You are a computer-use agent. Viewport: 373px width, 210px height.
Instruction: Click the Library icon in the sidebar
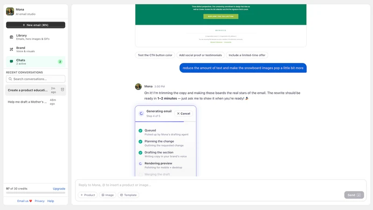tap(11, 37)
